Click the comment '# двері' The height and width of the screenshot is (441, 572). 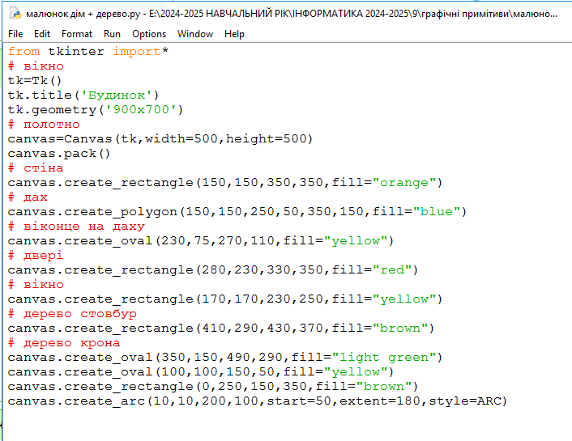(x=36, y=256)
